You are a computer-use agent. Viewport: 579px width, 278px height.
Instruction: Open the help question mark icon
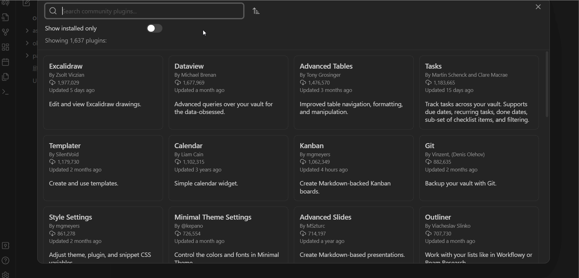[6, 261]
